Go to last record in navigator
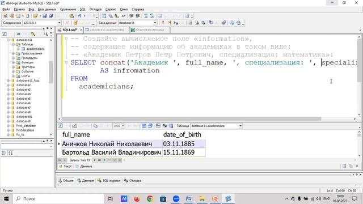The width and height of the screenshot is (363, 204). (99, 160)
